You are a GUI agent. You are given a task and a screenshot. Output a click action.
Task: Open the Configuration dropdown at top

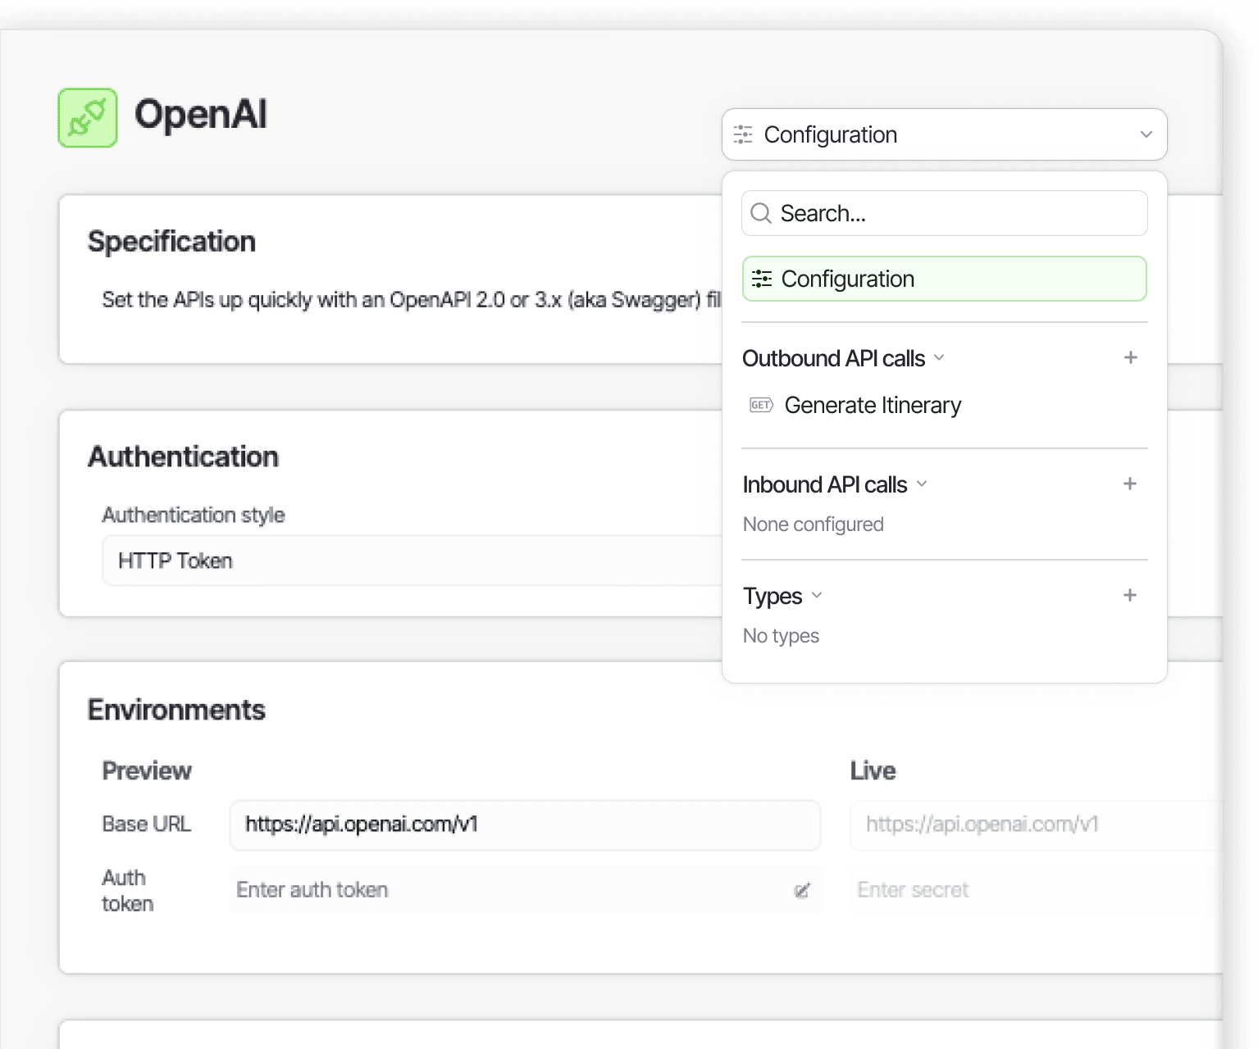tap(944, 134)
